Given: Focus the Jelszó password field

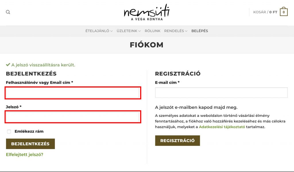Looking at the screenshot, I should (73, 117).
